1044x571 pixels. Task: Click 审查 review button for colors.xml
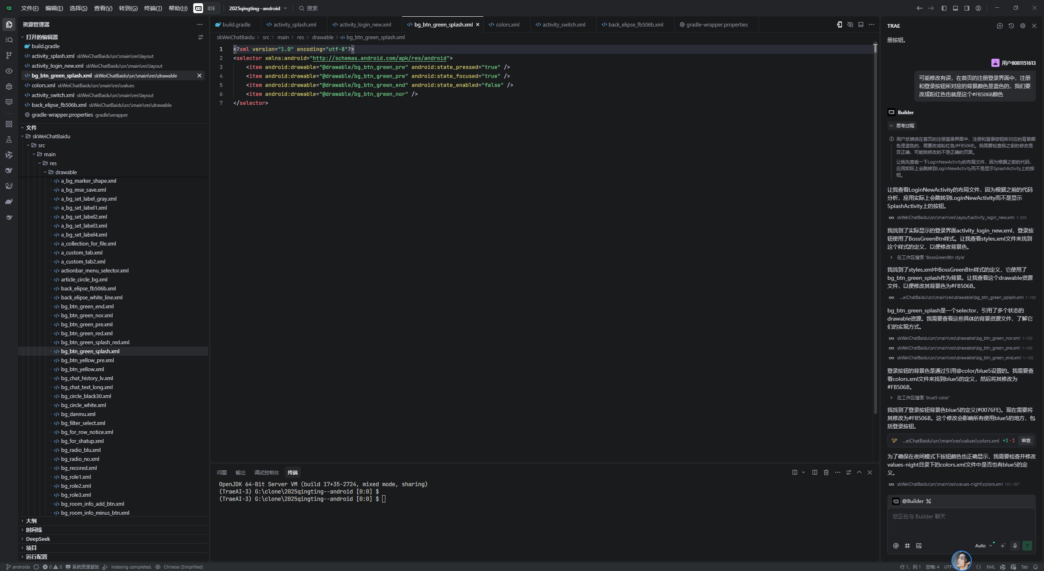pos(1026,440)
